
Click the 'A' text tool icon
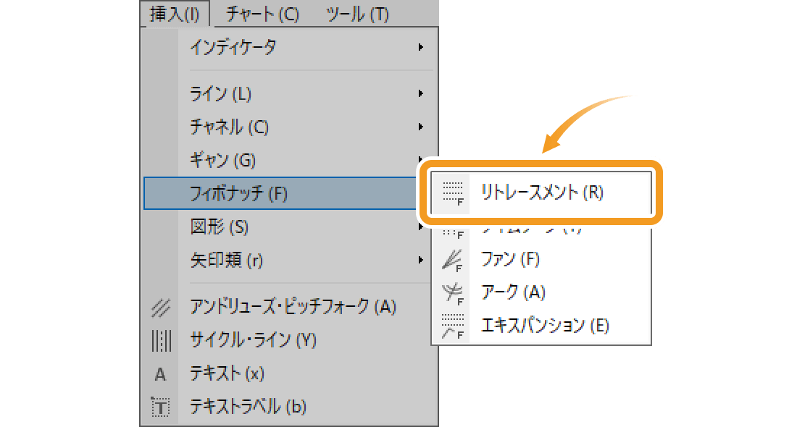160,373
